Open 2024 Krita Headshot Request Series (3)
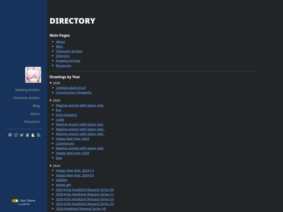Screen dimensions: 283x212 (85, 204)
